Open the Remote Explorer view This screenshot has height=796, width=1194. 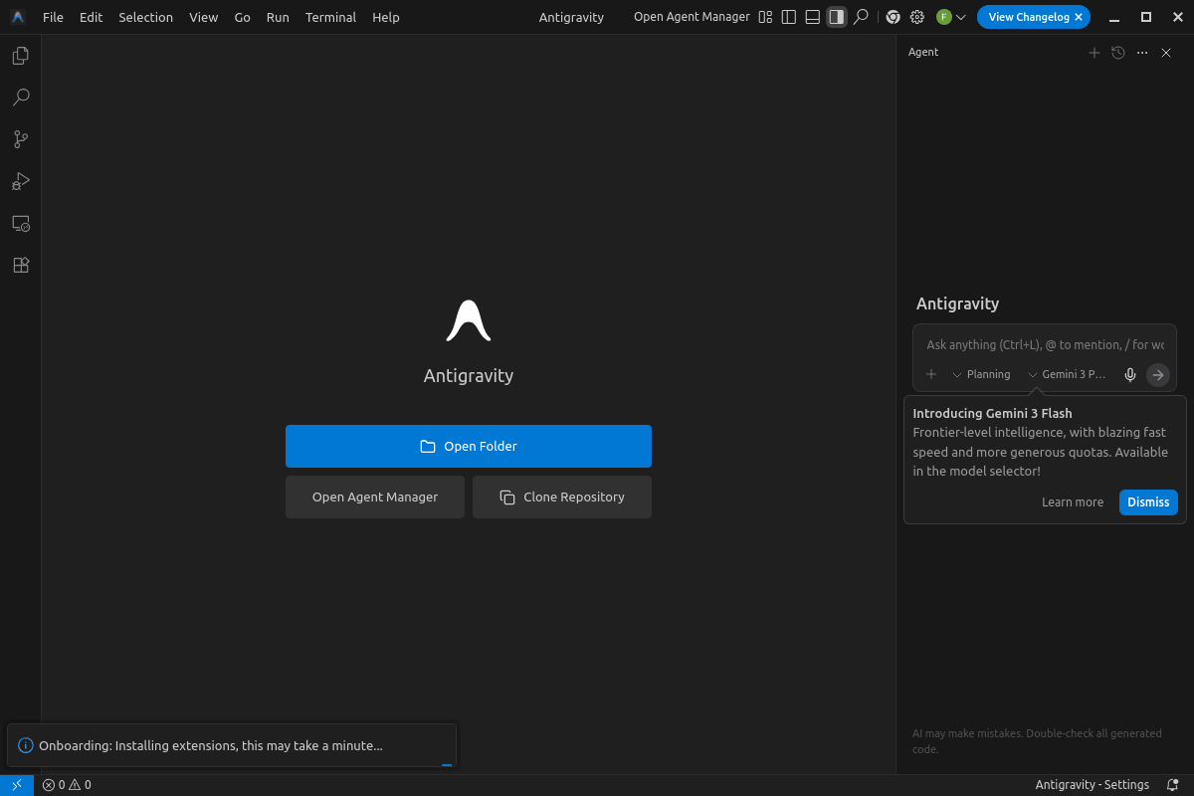(20, 223)
